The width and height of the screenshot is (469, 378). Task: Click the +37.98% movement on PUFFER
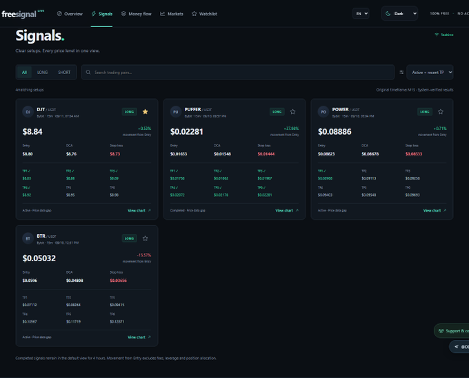(x=291, y=129)
